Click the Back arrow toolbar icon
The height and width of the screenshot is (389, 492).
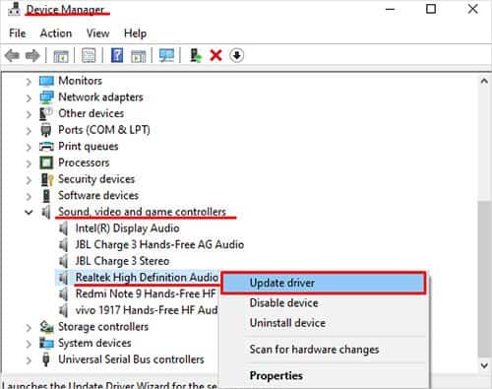pos(13,55)
